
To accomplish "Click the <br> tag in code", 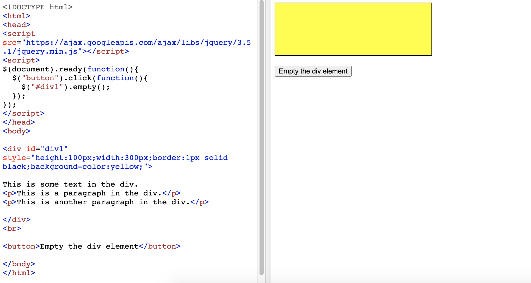I will pos(12,229).
